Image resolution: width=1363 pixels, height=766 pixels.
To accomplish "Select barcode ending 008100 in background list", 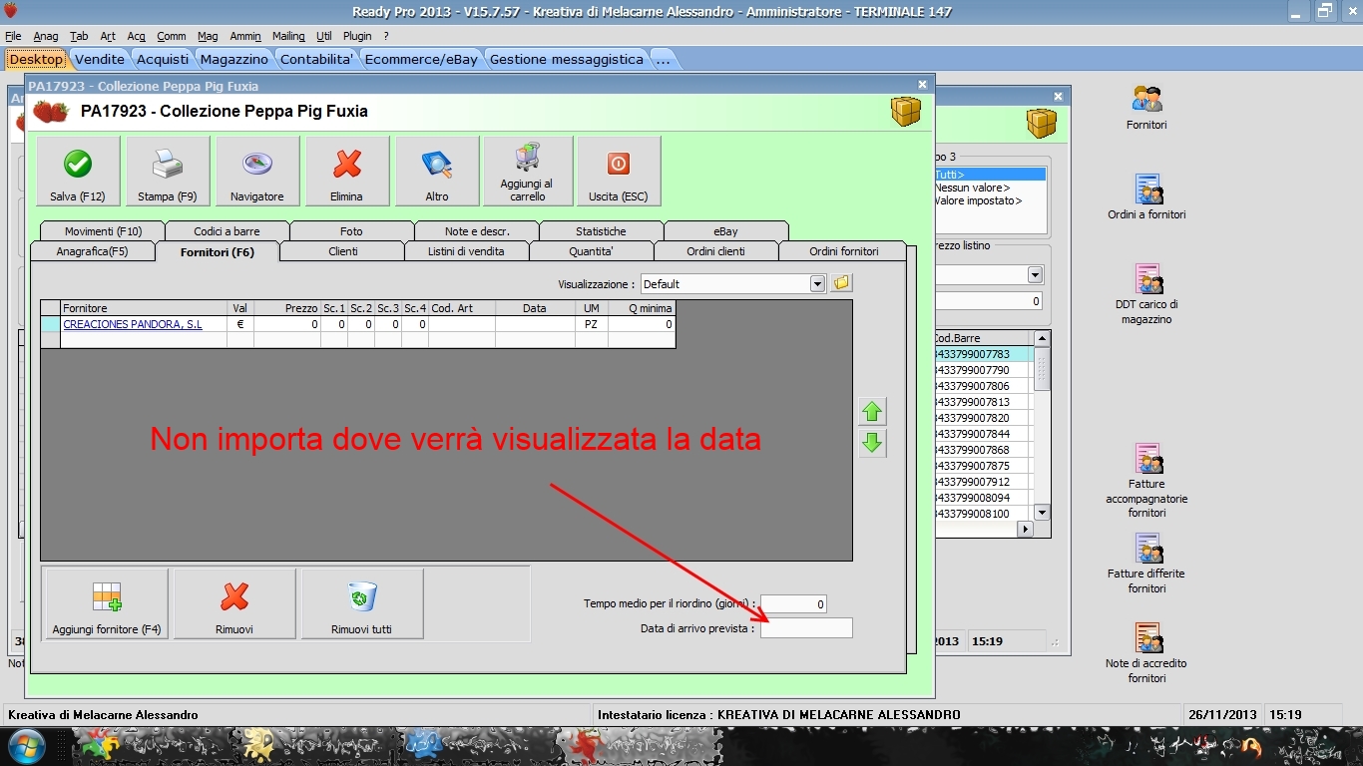I will click(x=980, y=514).
